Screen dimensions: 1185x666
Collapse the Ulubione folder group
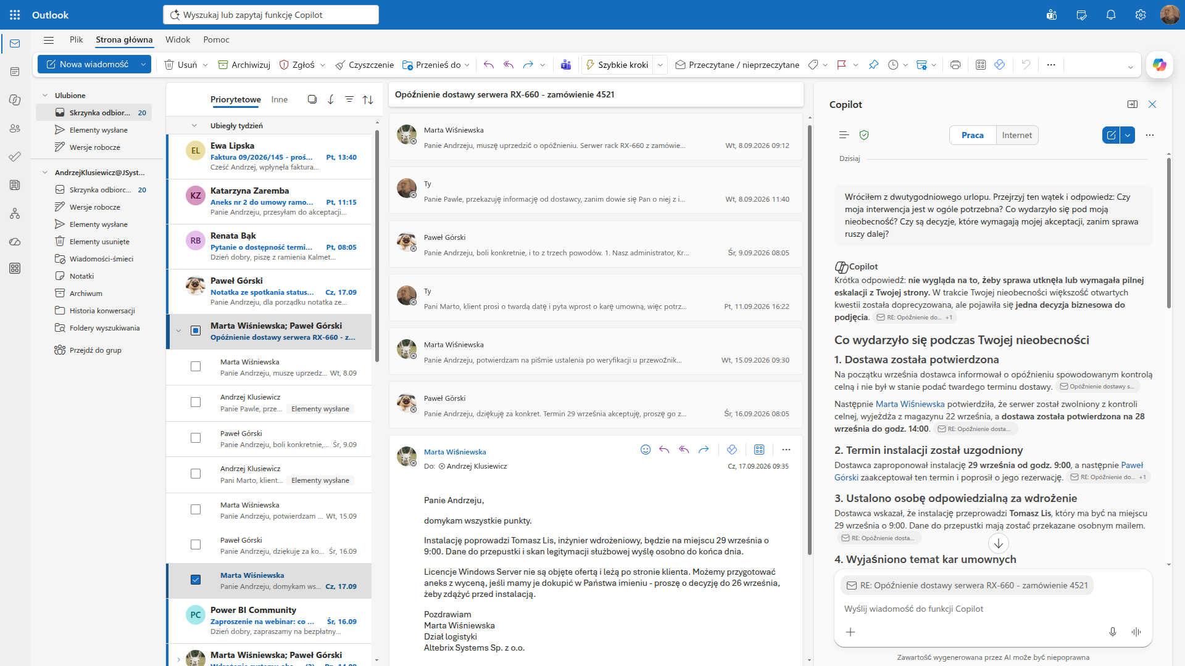click(45, 96)
